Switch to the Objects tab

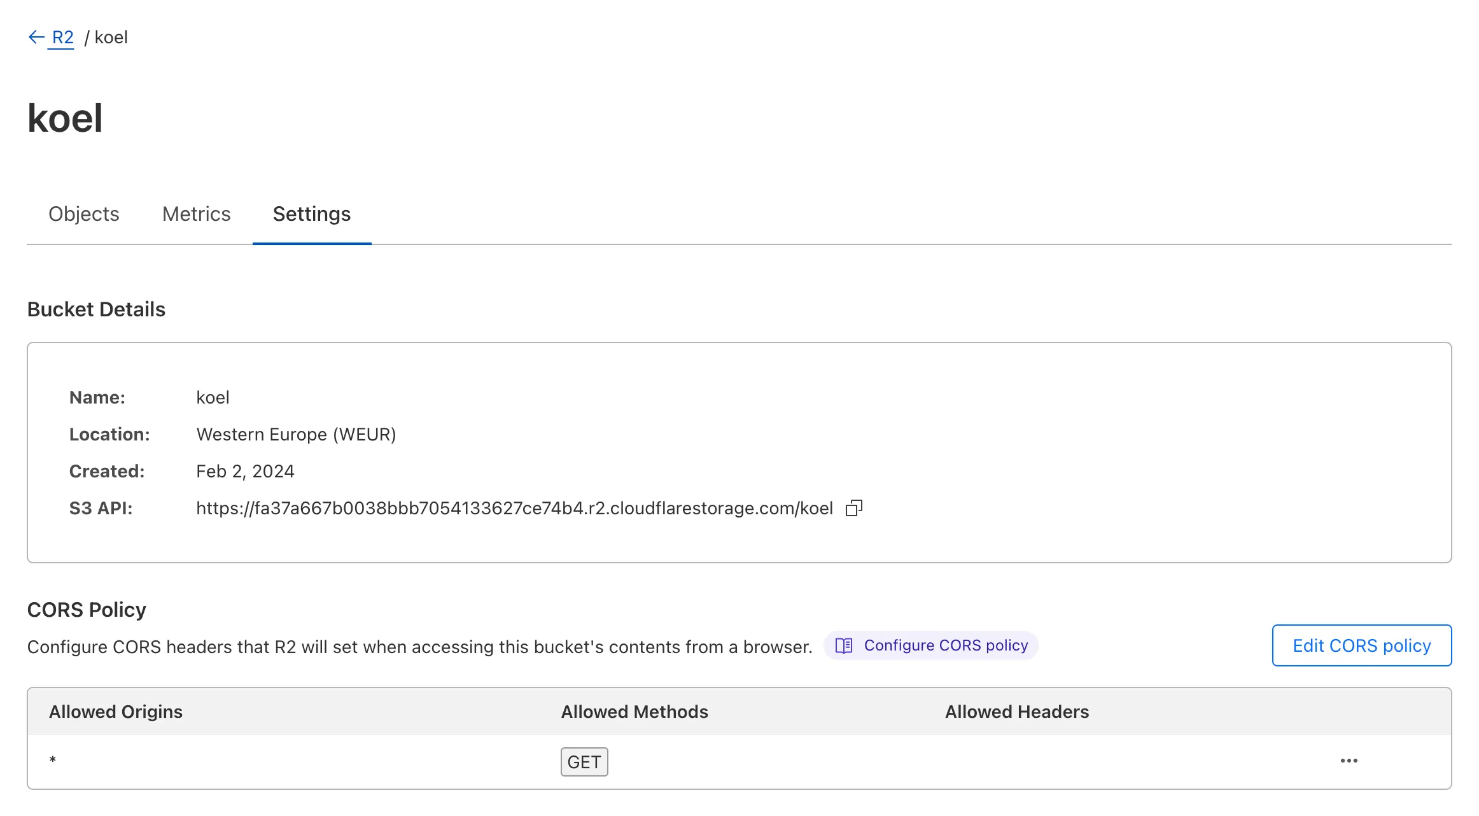84,214
